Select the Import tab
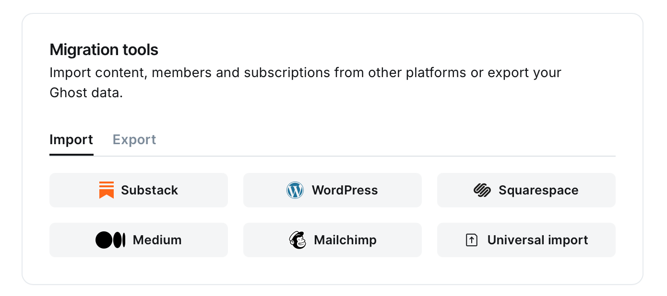 click(71, 140)
